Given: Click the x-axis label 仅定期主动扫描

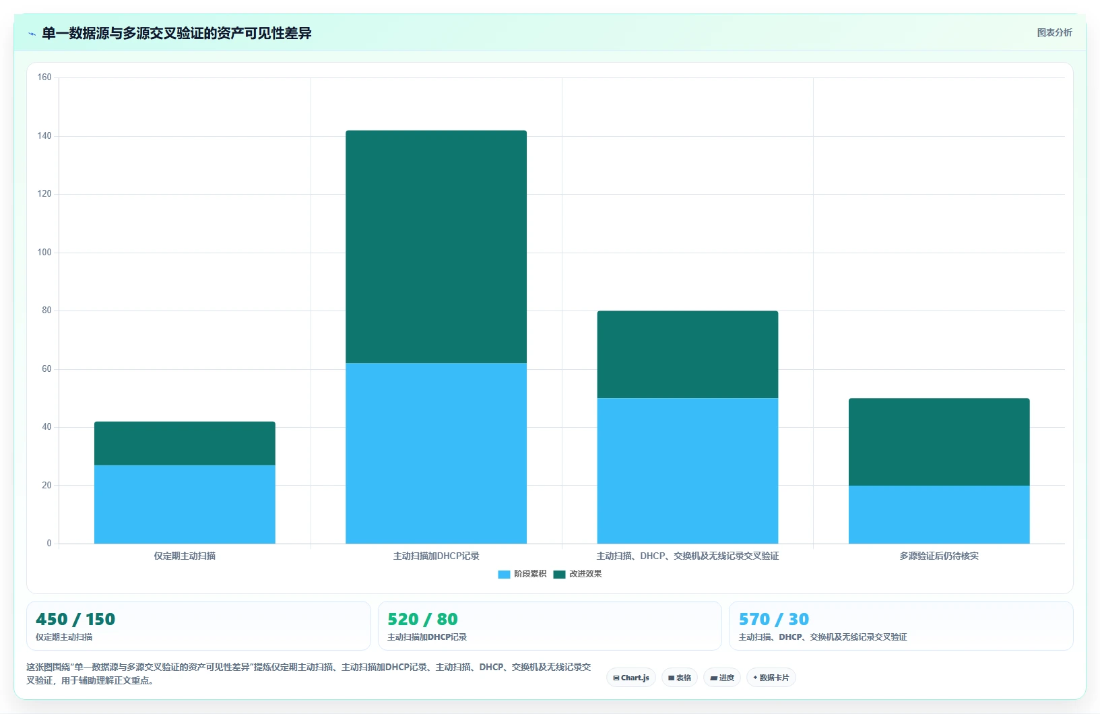Looking at the screenshot, I should pyautogui.click(x=185, y=556).
